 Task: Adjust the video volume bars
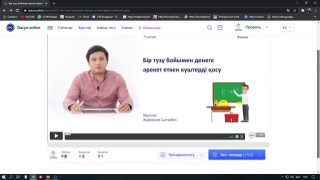(x=231, y=136)
